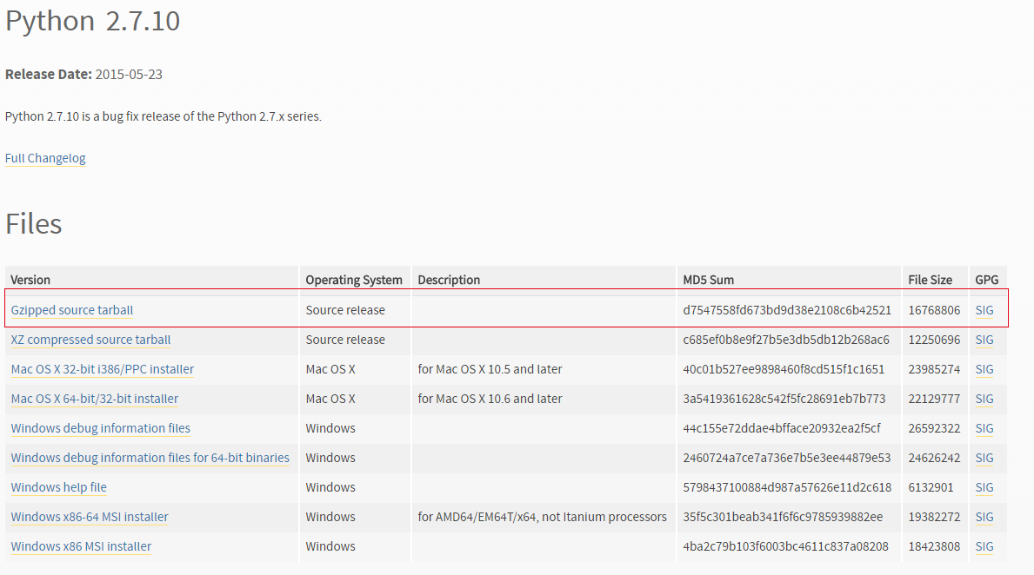Click 'Mac OS X' in the 32-bit i386/PPC installer row

coord(330,369)
